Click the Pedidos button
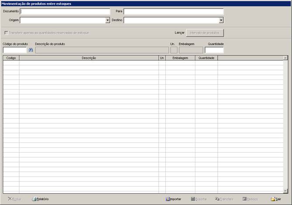 pyautogui.click(x=250, y=199)
